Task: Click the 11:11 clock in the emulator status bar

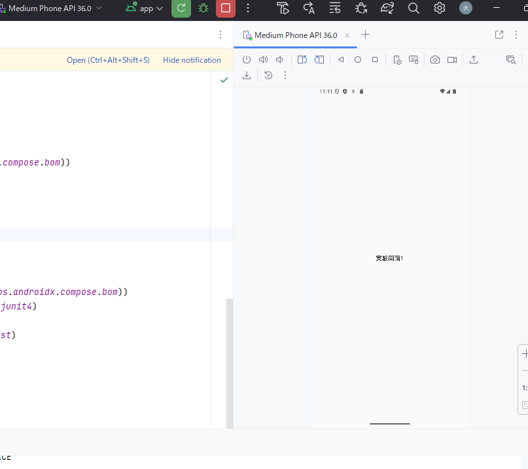Action: [x=326, y=92]
